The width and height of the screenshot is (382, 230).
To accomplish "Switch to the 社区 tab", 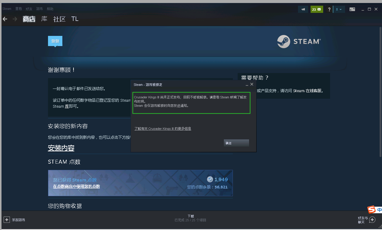I will coord(59,19).
